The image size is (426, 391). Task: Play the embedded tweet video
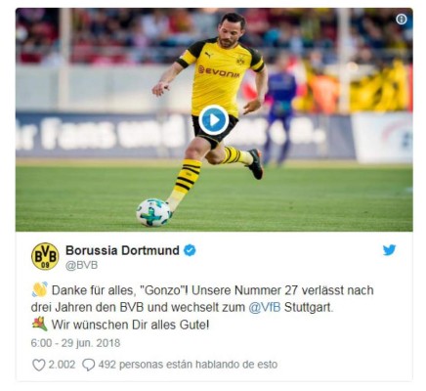click(214, 120)
